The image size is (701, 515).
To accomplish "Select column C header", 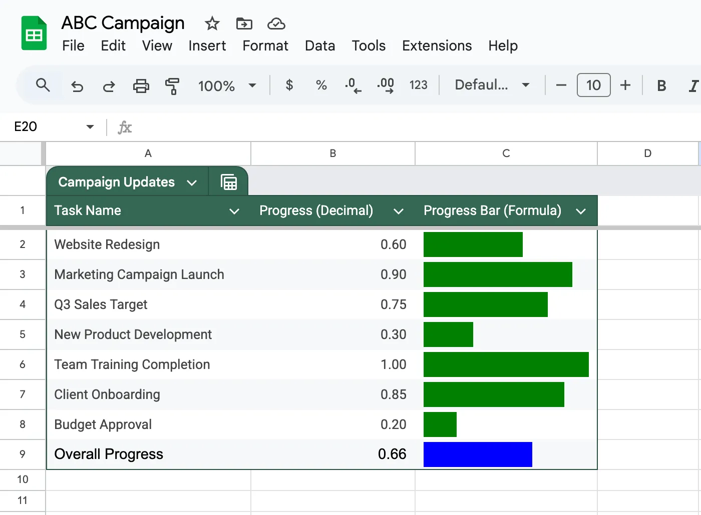I will point(506,153).
